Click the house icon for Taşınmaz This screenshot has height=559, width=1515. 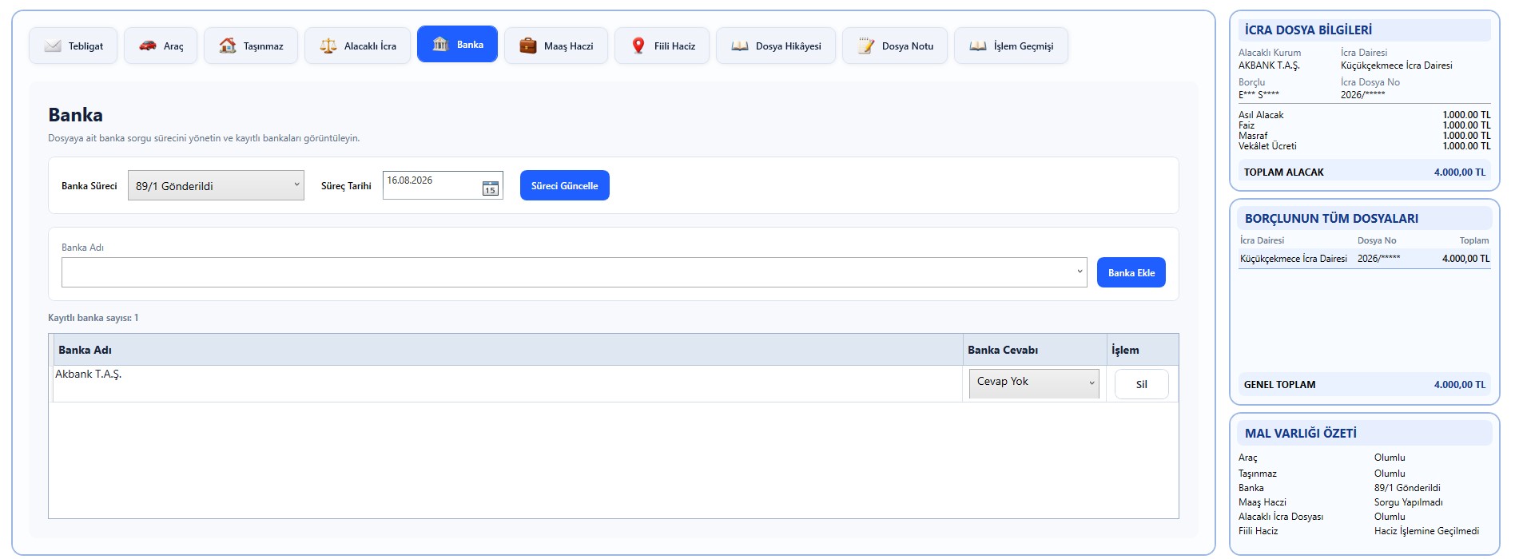(228, 46)
